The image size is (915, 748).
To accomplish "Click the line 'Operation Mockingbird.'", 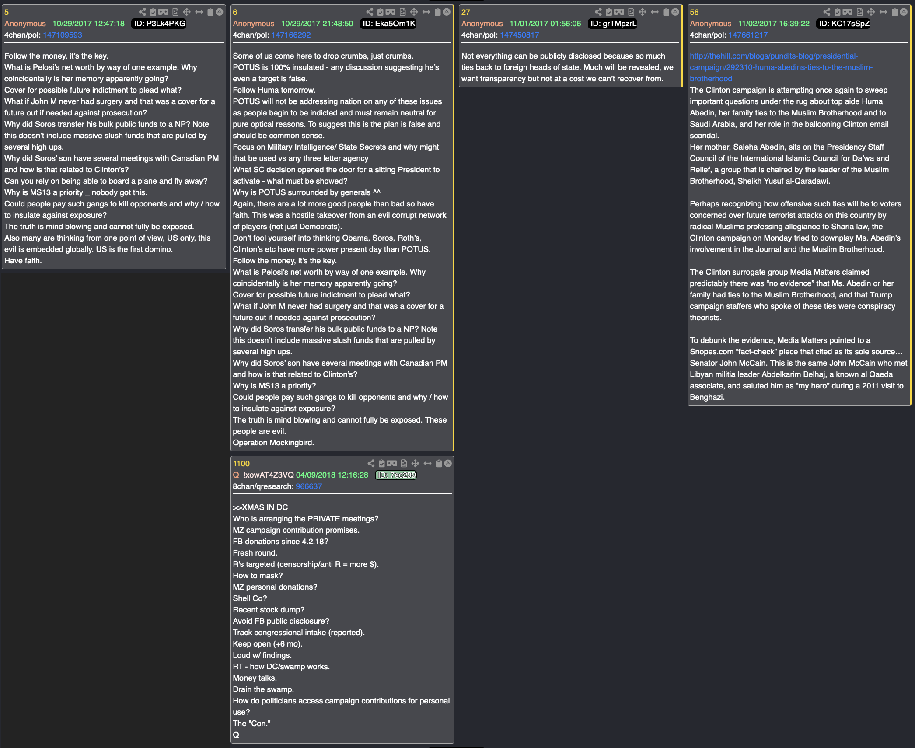I will (x=273, y=443).
